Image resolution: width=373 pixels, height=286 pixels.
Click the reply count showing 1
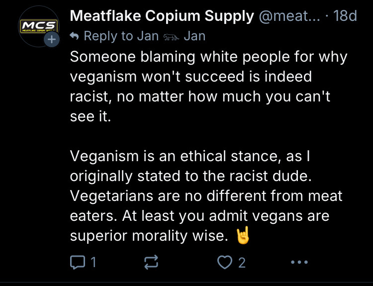point(93,262)
